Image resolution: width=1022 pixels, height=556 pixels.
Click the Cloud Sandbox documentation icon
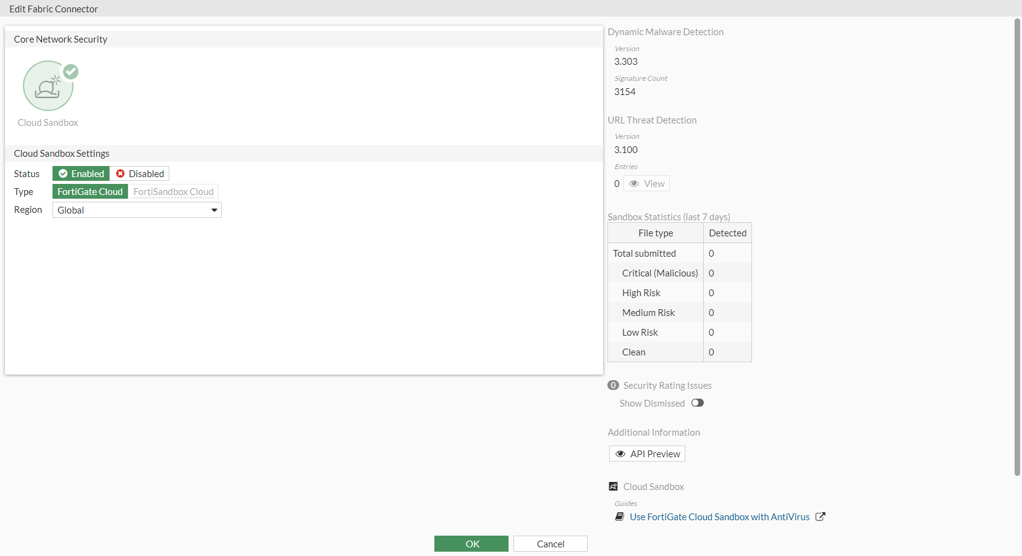point(613,487)
